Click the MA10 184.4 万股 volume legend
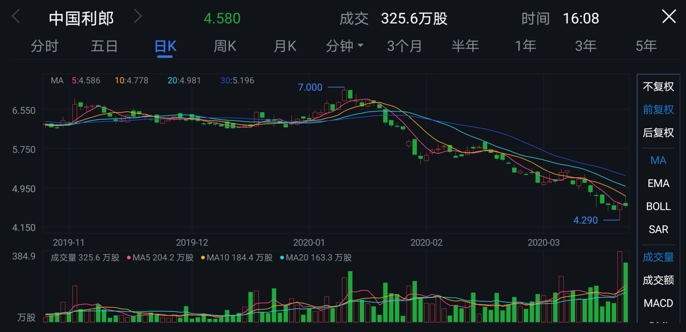 [x=237, y=258]
